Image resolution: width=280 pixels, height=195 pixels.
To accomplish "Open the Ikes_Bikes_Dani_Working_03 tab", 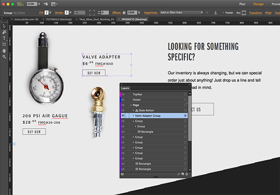I will 96,19.
